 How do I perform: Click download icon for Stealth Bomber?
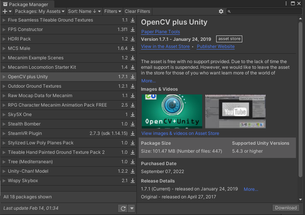(x=133, y=124)
